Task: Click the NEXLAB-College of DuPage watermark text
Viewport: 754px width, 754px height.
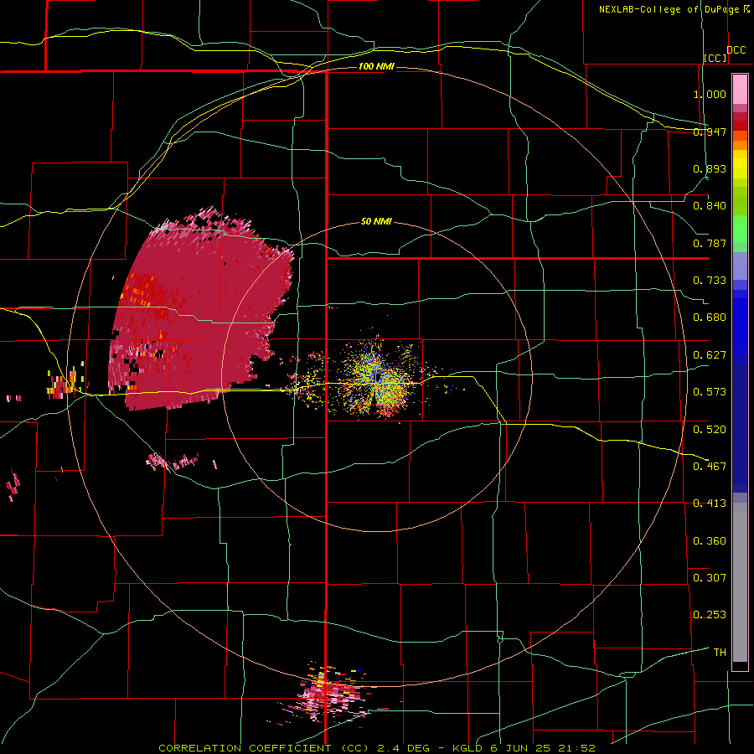Action: click(x=669, y=9)
